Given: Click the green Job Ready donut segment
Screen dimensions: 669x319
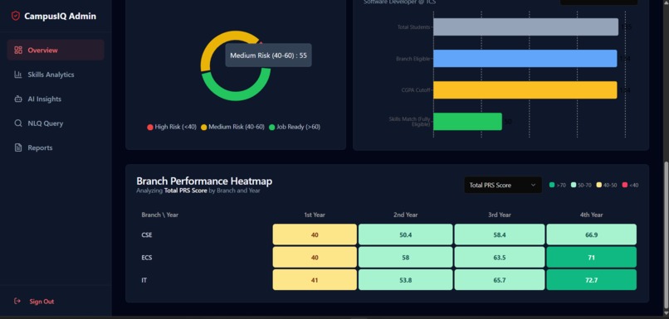Looking at the screenshot, I should coord(236,95).
